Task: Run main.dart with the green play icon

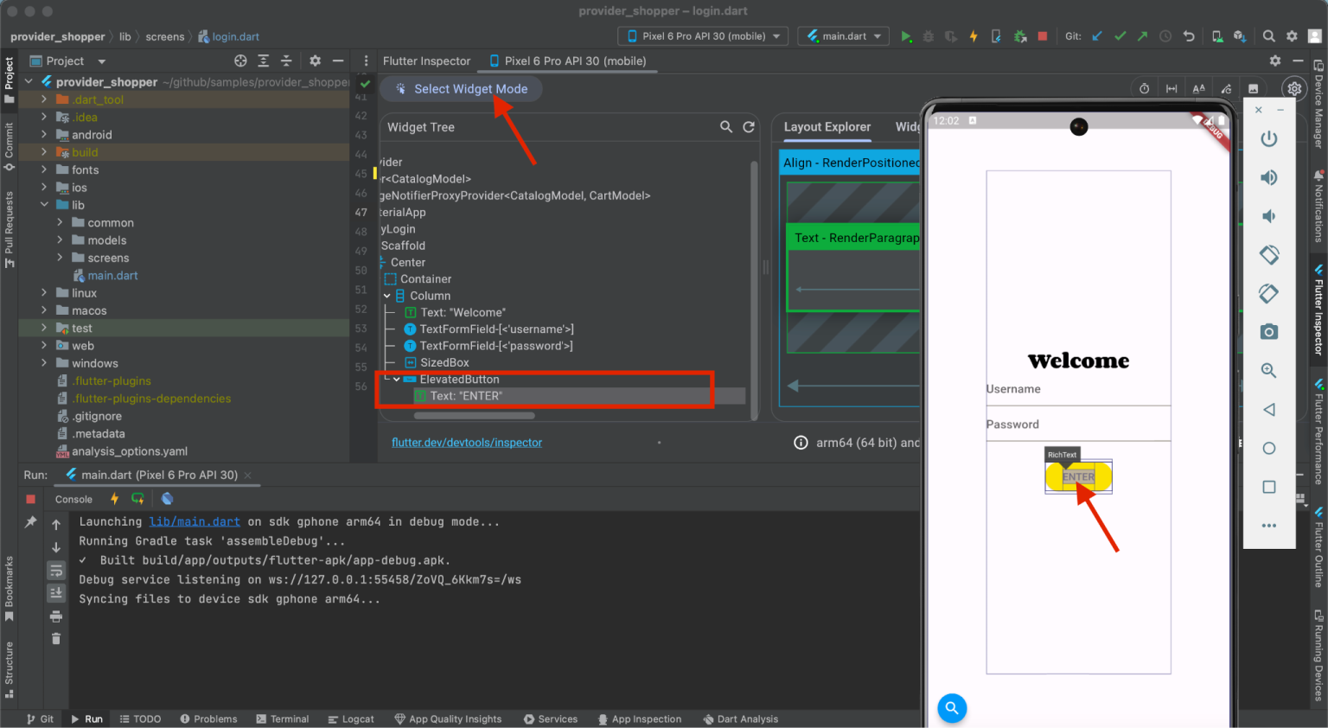Action: click(907, 36)
